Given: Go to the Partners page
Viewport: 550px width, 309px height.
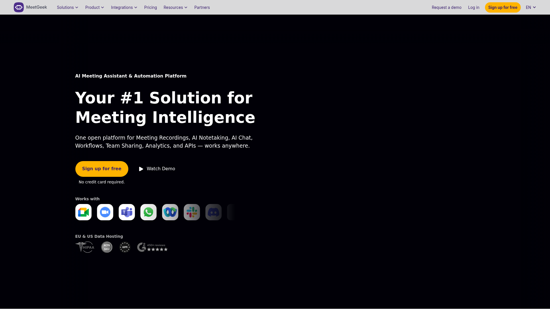Looking at the screenshot, I should (202, 7).
